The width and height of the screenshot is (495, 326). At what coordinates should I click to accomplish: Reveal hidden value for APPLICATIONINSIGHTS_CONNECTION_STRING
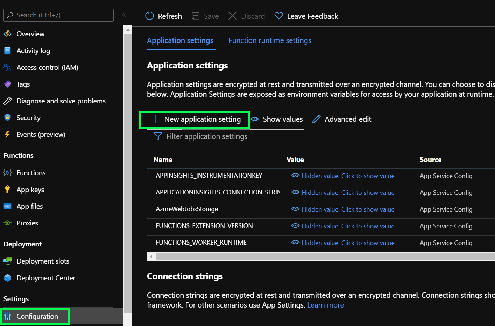point(343,193)
